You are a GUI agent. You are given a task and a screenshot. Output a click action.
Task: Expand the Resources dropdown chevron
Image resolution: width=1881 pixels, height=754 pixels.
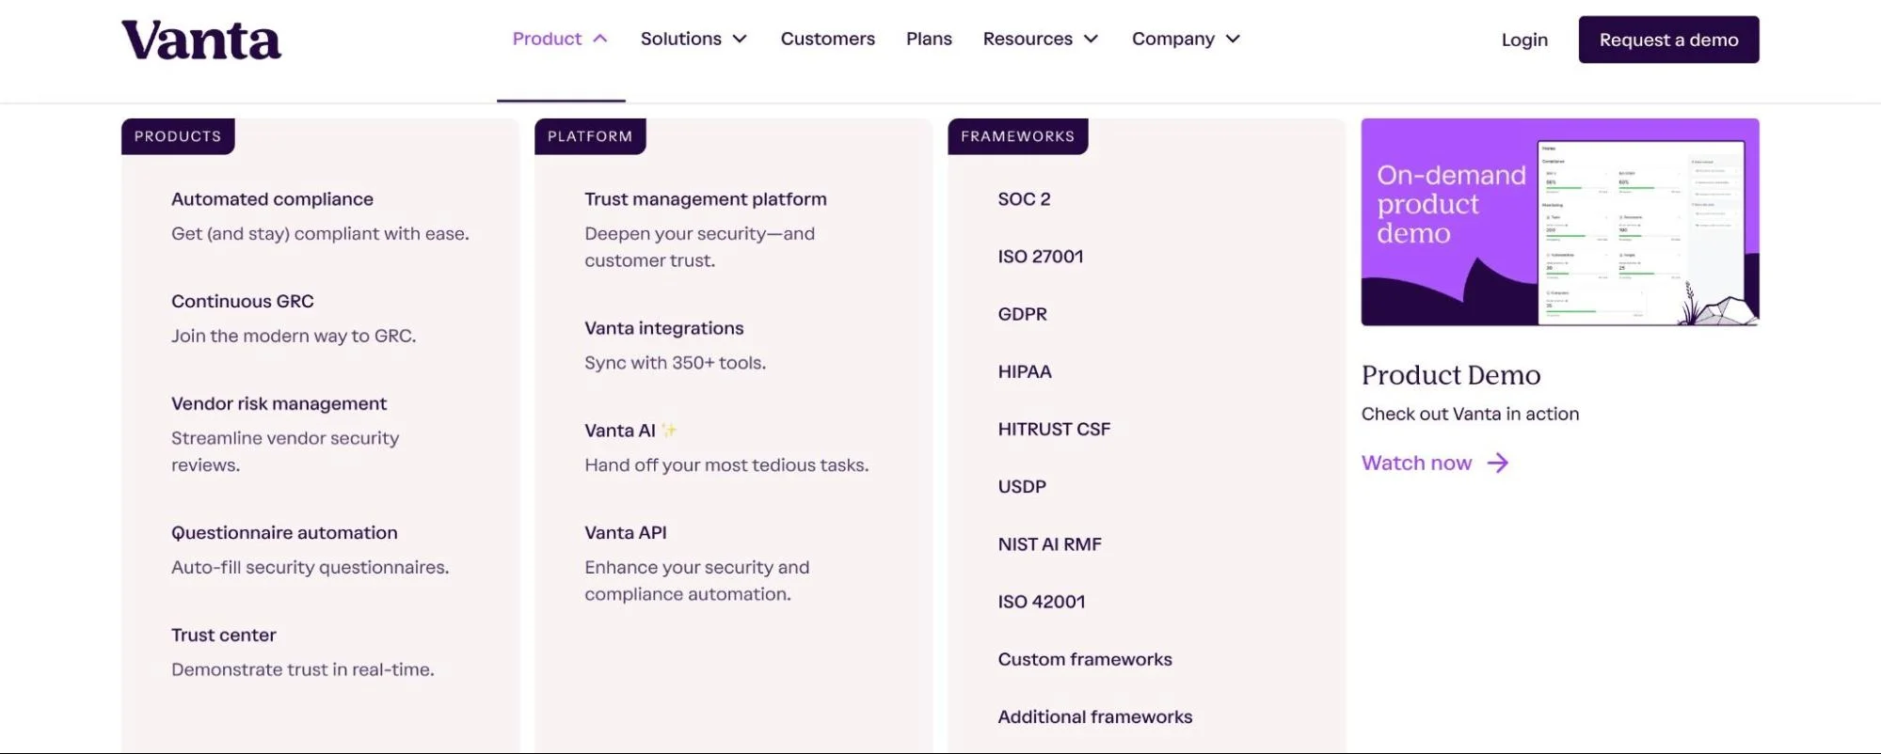[1091, 39]
